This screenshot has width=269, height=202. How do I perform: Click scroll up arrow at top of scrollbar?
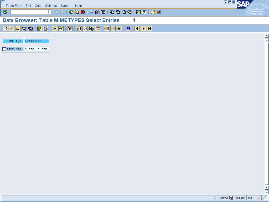click(x=267, y=36)
